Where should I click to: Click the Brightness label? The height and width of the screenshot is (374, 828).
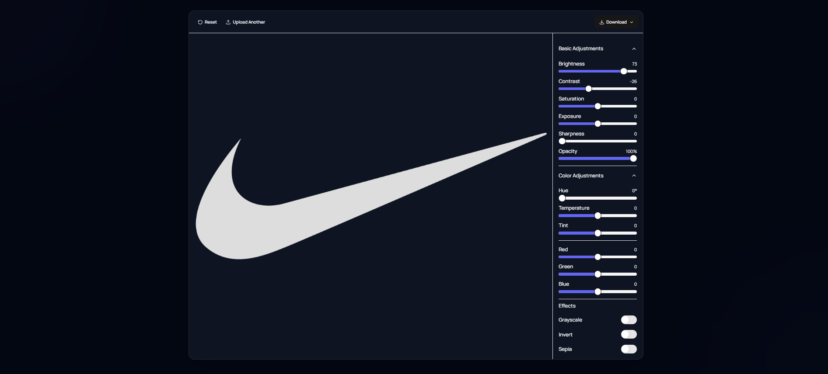[x=572, y=64]
